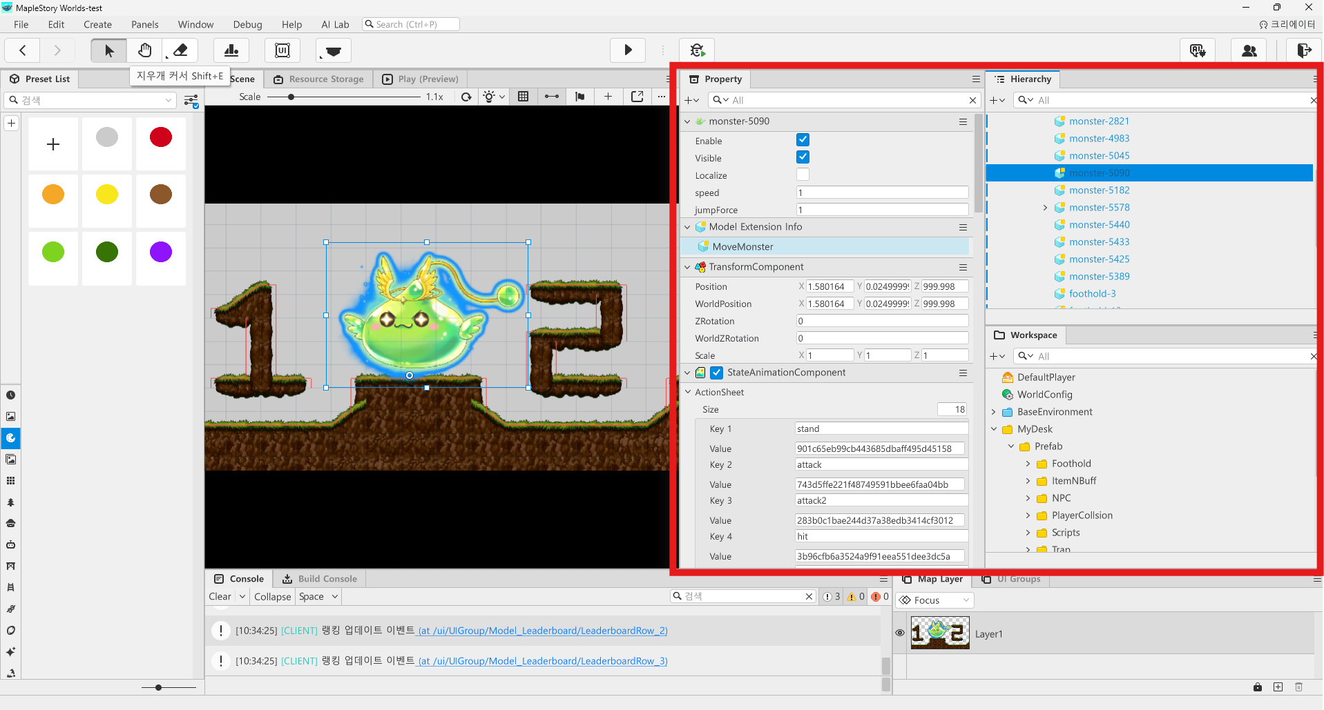
Task: Click the lock icon in Map Layer
Action: click(x=1257, y=687)
